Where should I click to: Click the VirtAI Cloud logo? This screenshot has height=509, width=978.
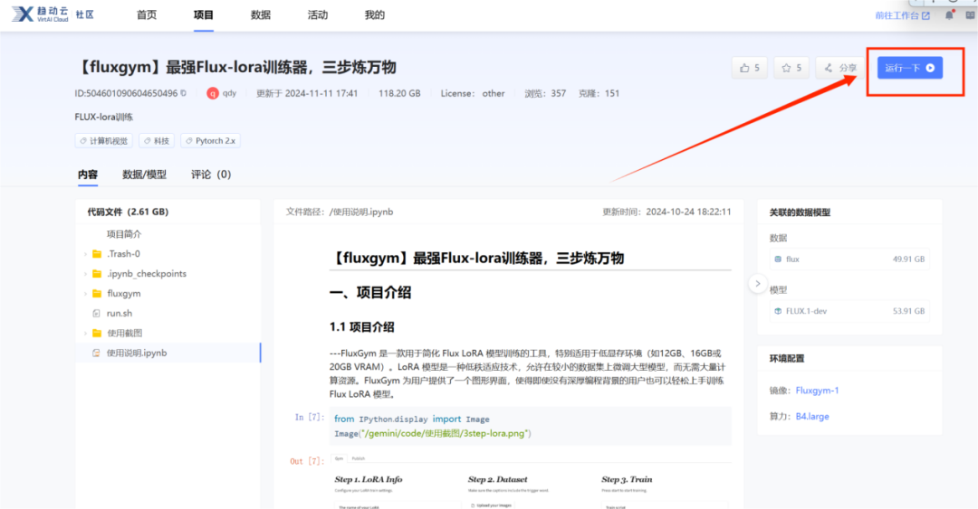point(40,14)
